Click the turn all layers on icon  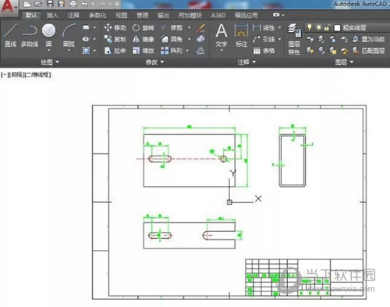tap(310, 51)
